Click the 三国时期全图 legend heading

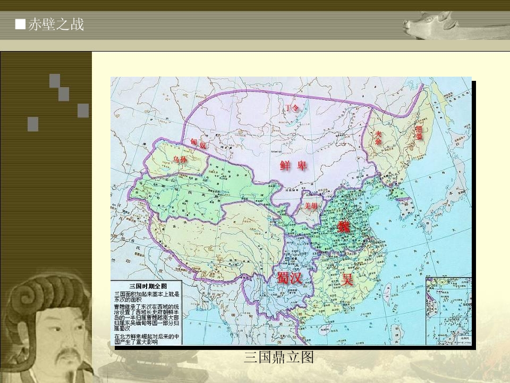[148, 286]
